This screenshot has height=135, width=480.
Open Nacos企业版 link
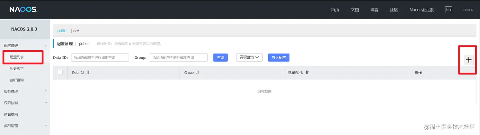coord(422,10)
